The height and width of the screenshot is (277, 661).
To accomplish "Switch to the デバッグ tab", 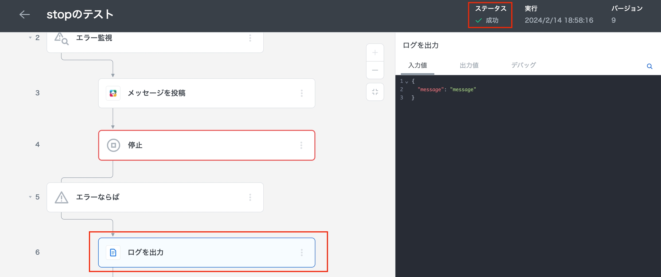I will pyautogui.click(x=523, y=65).
